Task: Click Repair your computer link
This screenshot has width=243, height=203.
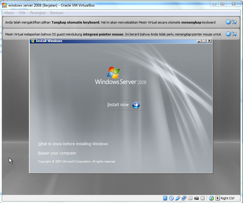Action: (x=57, y=153)
